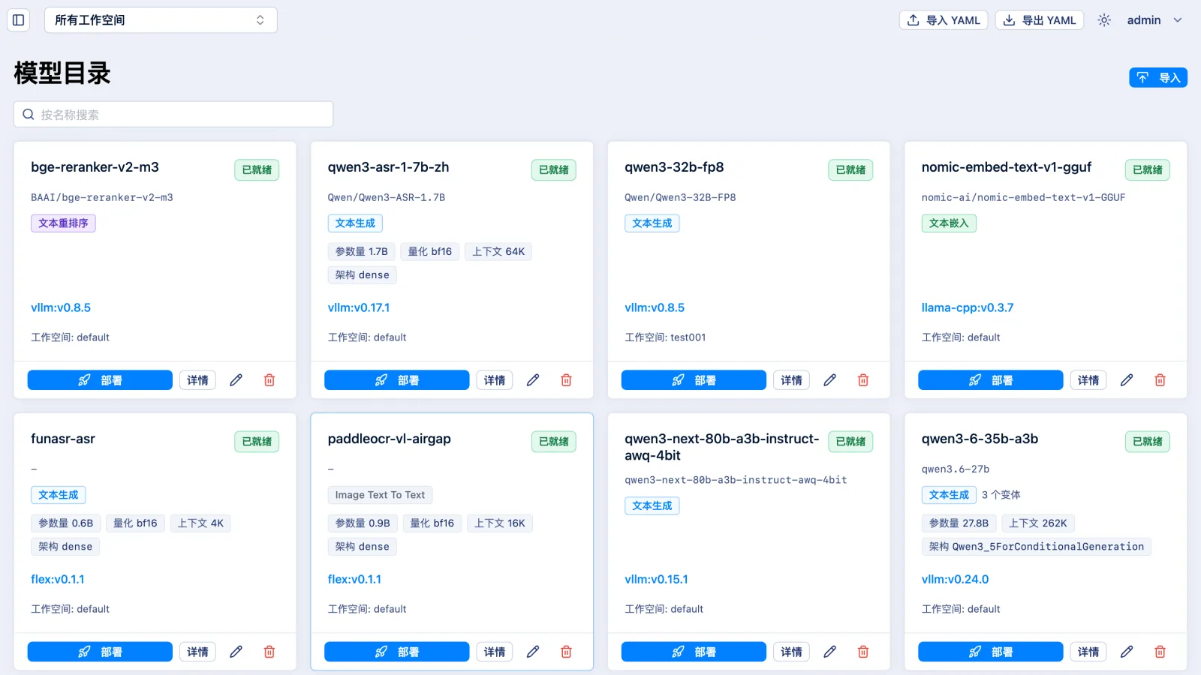Viewport: 1201px width, 675px height.
Task: Edit qwen3-6-35b-a3b with pencil icon
Action: coord(1127,652)
